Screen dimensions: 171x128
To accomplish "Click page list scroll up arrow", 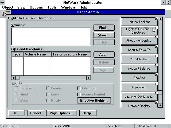I will [x=160, y=19].
